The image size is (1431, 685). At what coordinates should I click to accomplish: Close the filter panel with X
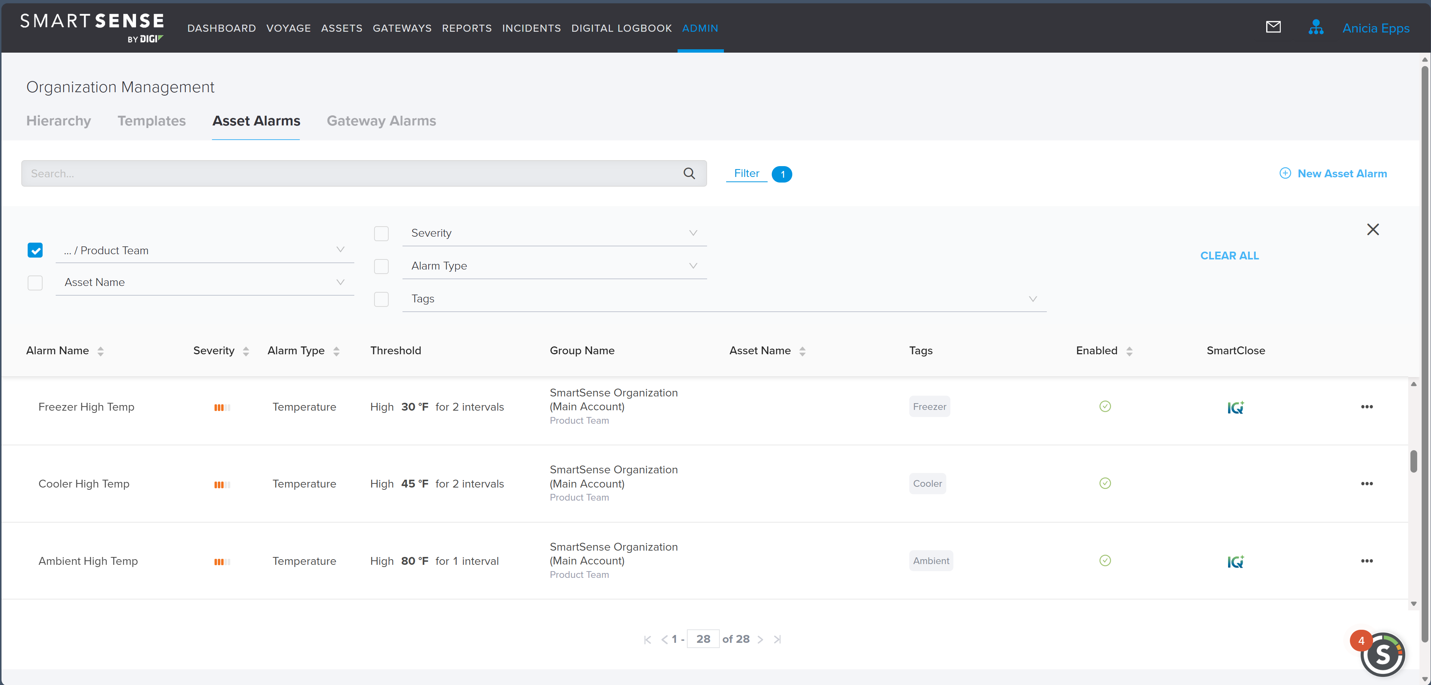[1373, 230]
